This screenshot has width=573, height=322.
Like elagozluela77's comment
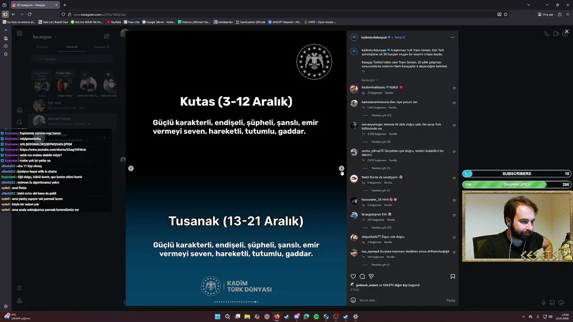454,238
